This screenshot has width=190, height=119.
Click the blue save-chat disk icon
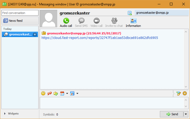[x=72, y=93]
